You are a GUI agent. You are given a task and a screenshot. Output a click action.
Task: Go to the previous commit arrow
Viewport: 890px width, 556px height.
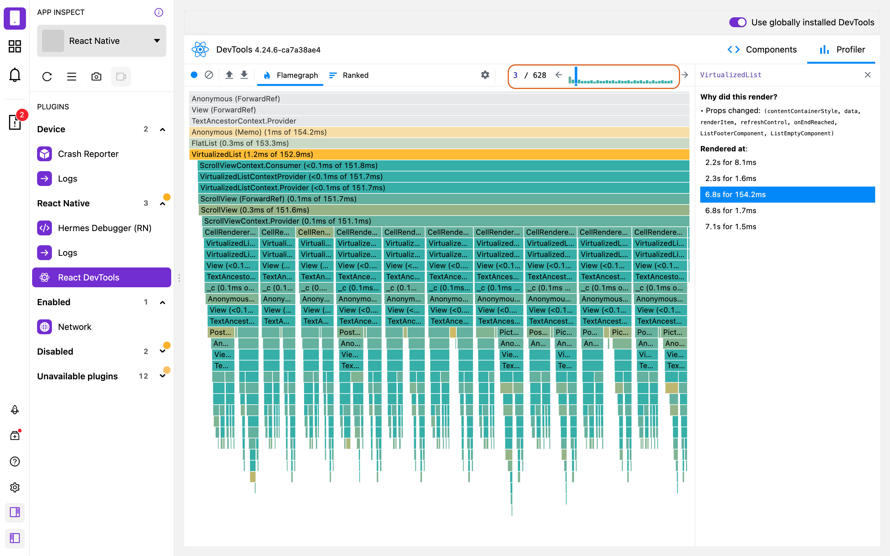(559, 75)
